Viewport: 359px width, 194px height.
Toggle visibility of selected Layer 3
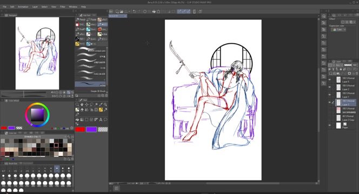tap(330, 102)
